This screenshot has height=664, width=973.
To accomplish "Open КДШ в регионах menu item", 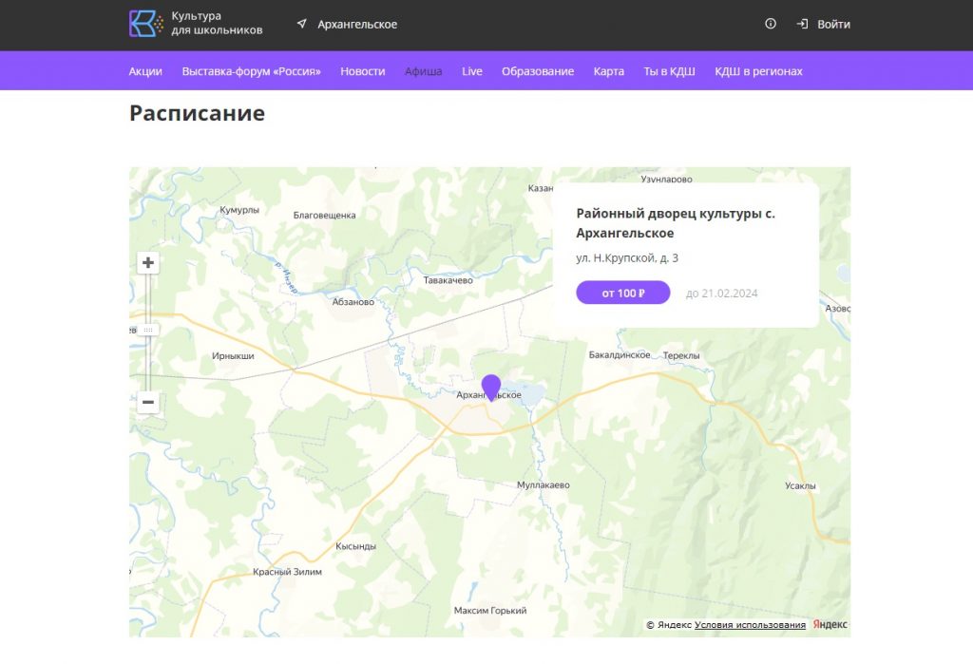I will (x=758, y=71).
